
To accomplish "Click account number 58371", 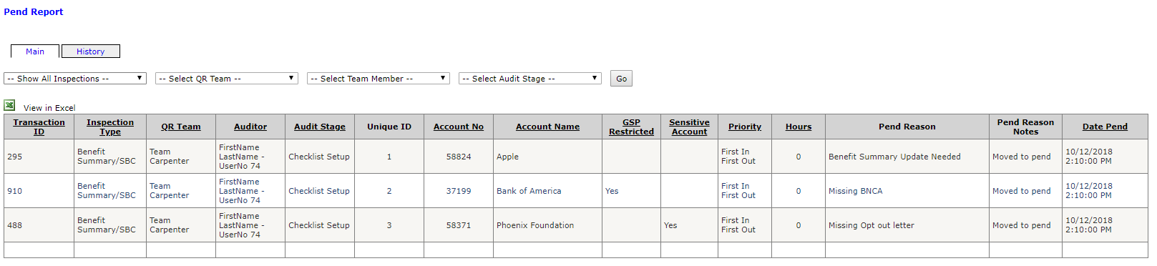I will point(459,225).
